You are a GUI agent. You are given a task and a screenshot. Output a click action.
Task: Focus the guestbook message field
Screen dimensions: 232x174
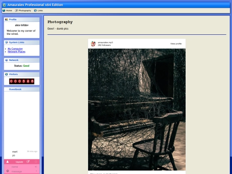22,171
